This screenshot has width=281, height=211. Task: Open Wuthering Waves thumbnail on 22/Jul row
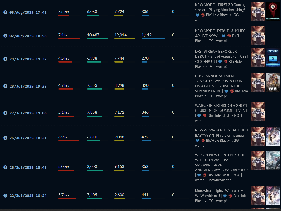[x=273, y=196]
